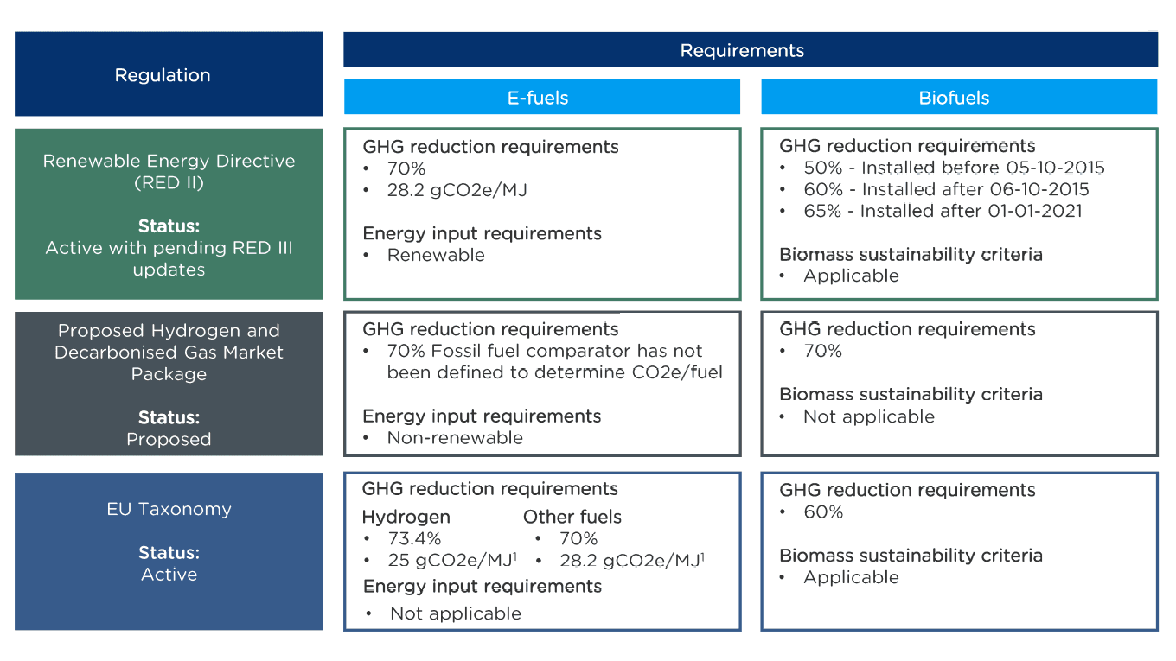Click "GHG reduction requirements" heading in RED II Biofuels

907,146
